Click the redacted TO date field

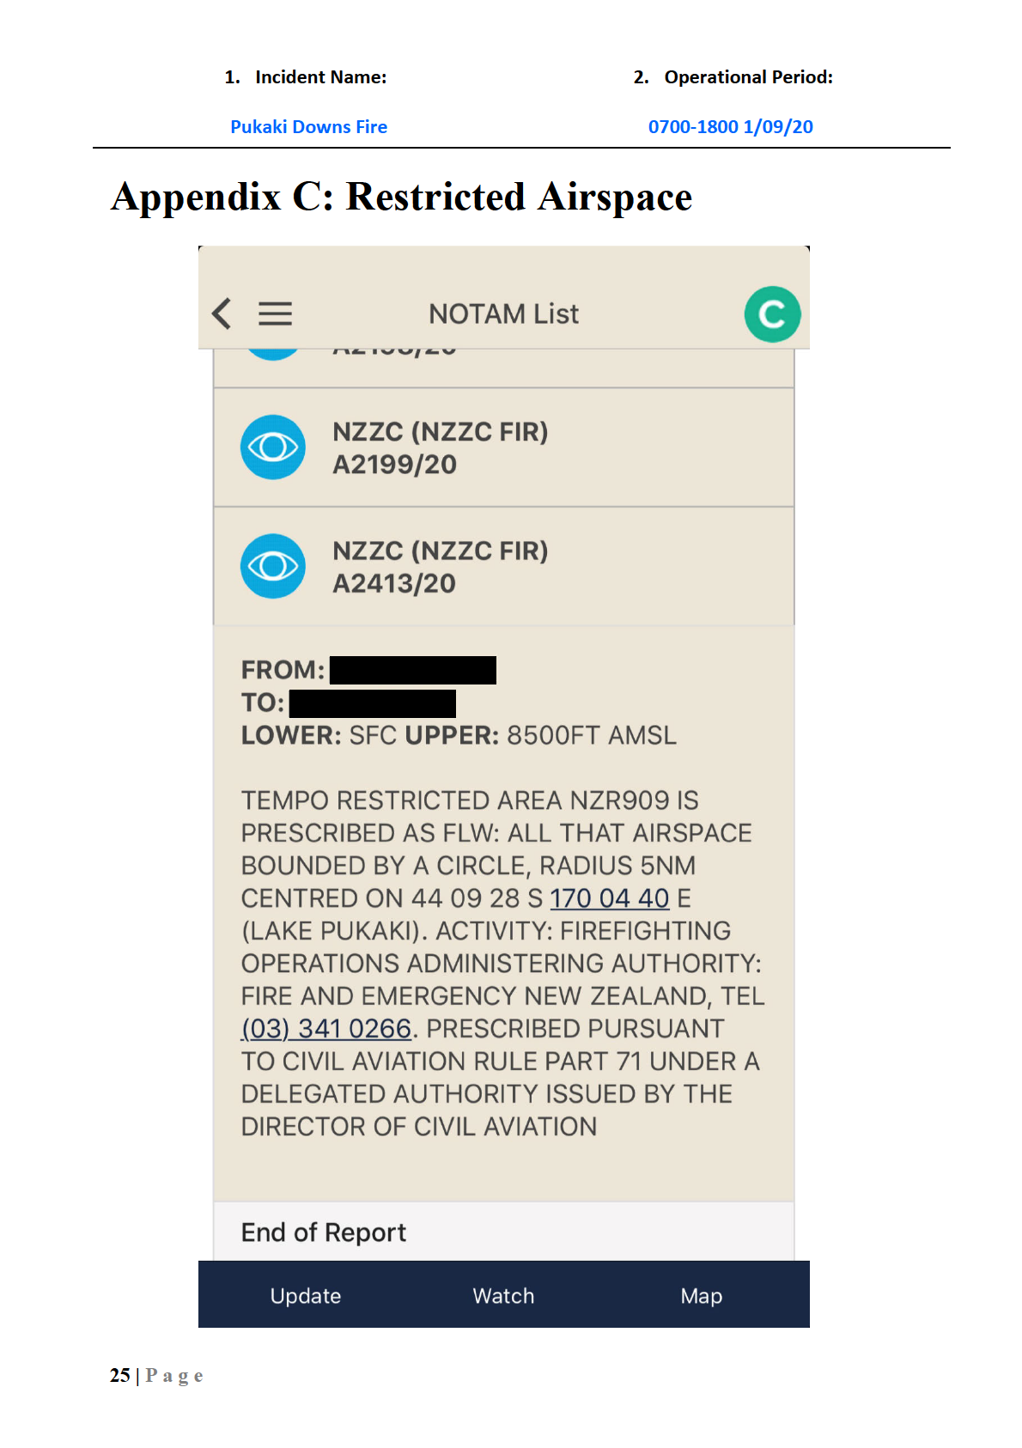372,703
